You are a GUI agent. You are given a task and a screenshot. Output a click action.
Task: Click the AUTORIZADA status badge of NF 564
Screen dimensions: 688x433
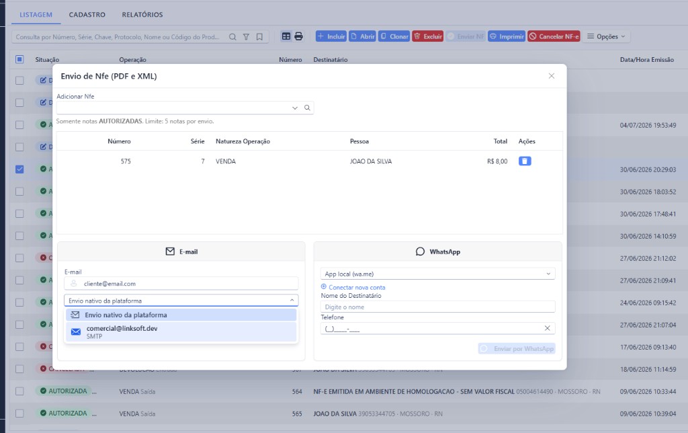point(64,391)
